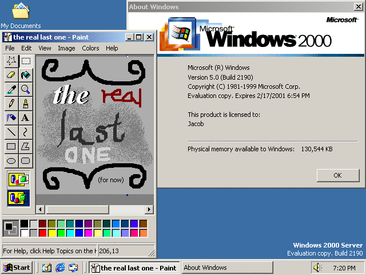Pick the dark red palette swatch

pos(43,224)
